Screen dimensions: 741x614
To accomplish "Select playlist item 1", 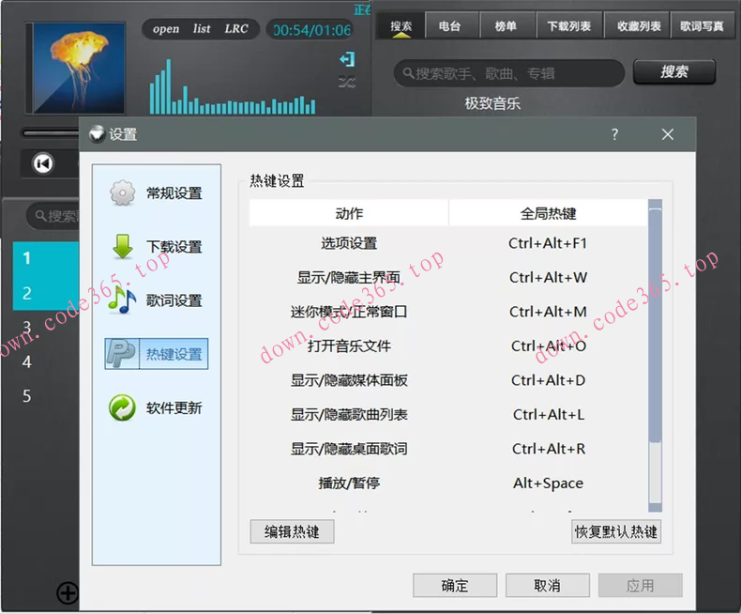I will (46, 258).
